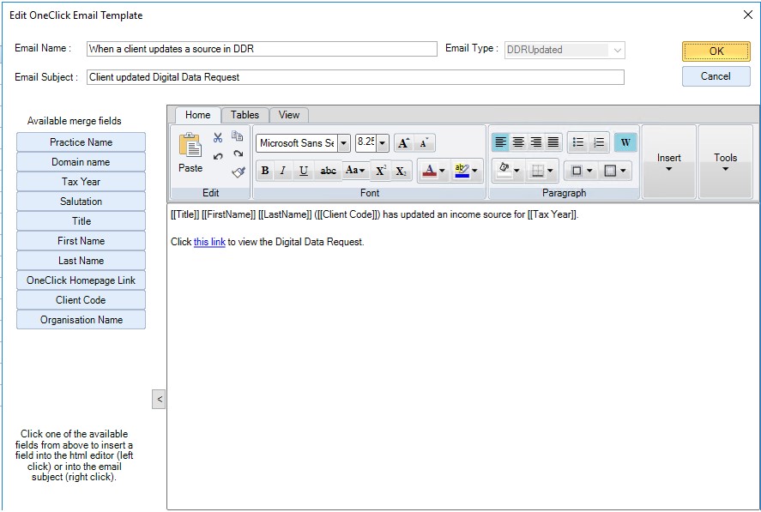Viewport: 761px width, 512px height.
Task: Center-align the paragraph
Action: [518, 142]
